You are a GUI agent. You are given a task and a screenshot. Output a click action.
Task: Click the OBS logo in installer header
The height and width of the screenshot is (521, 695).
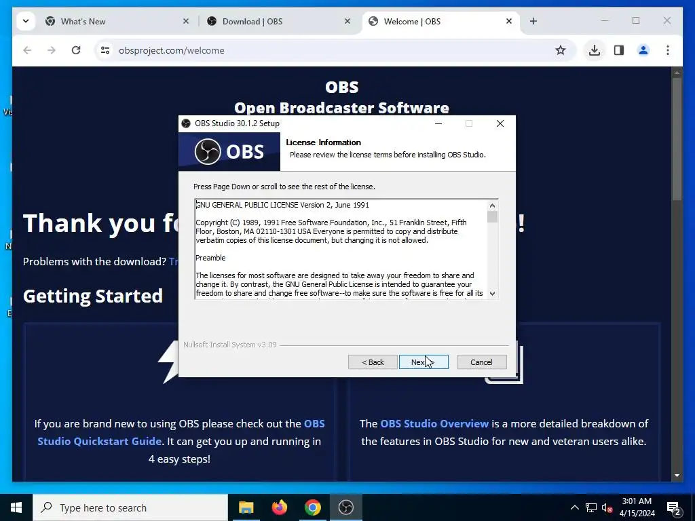click(229, 151)
